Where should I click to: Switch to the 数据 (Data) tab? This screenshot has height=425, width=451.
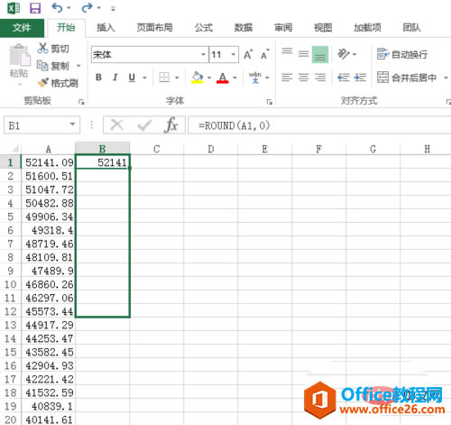[244, 28]
